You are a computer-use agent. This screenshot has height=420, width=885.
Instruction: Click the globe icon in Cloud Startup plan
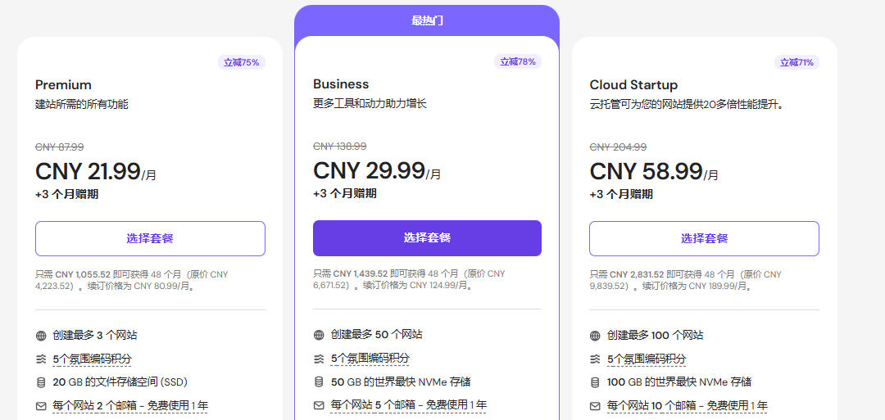click(x=595, y=336)
